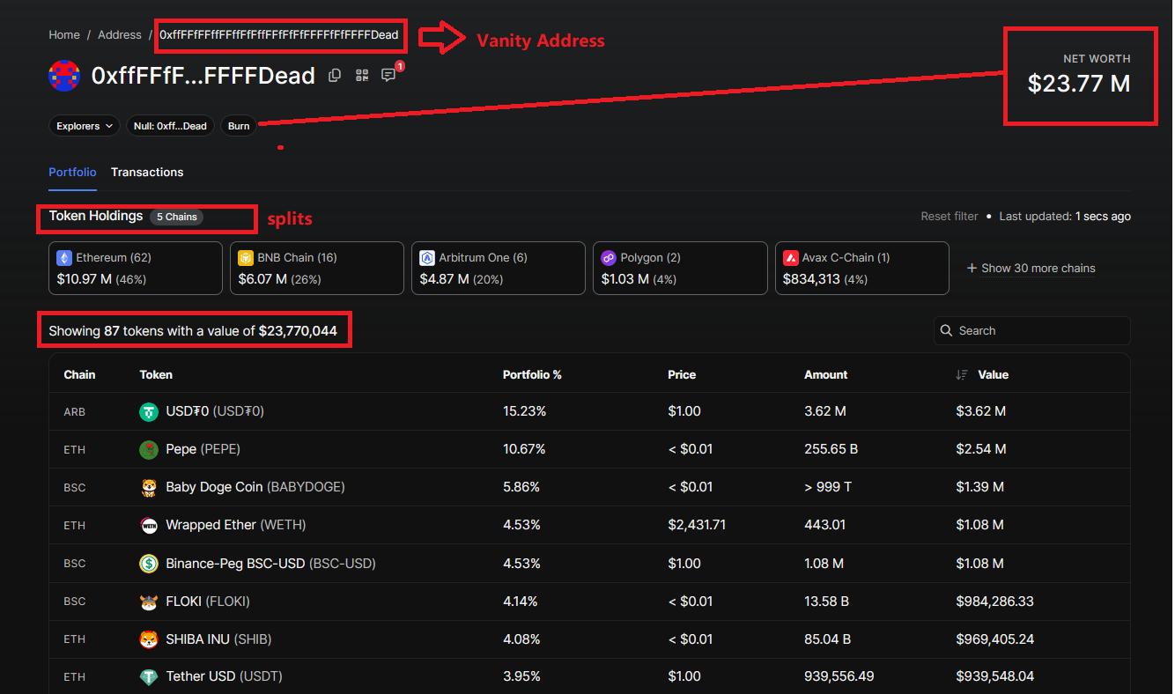This screenshot has width=1175, height=694.
Task: Click the Polygon chain logo
Action: [x=609, y=258]
